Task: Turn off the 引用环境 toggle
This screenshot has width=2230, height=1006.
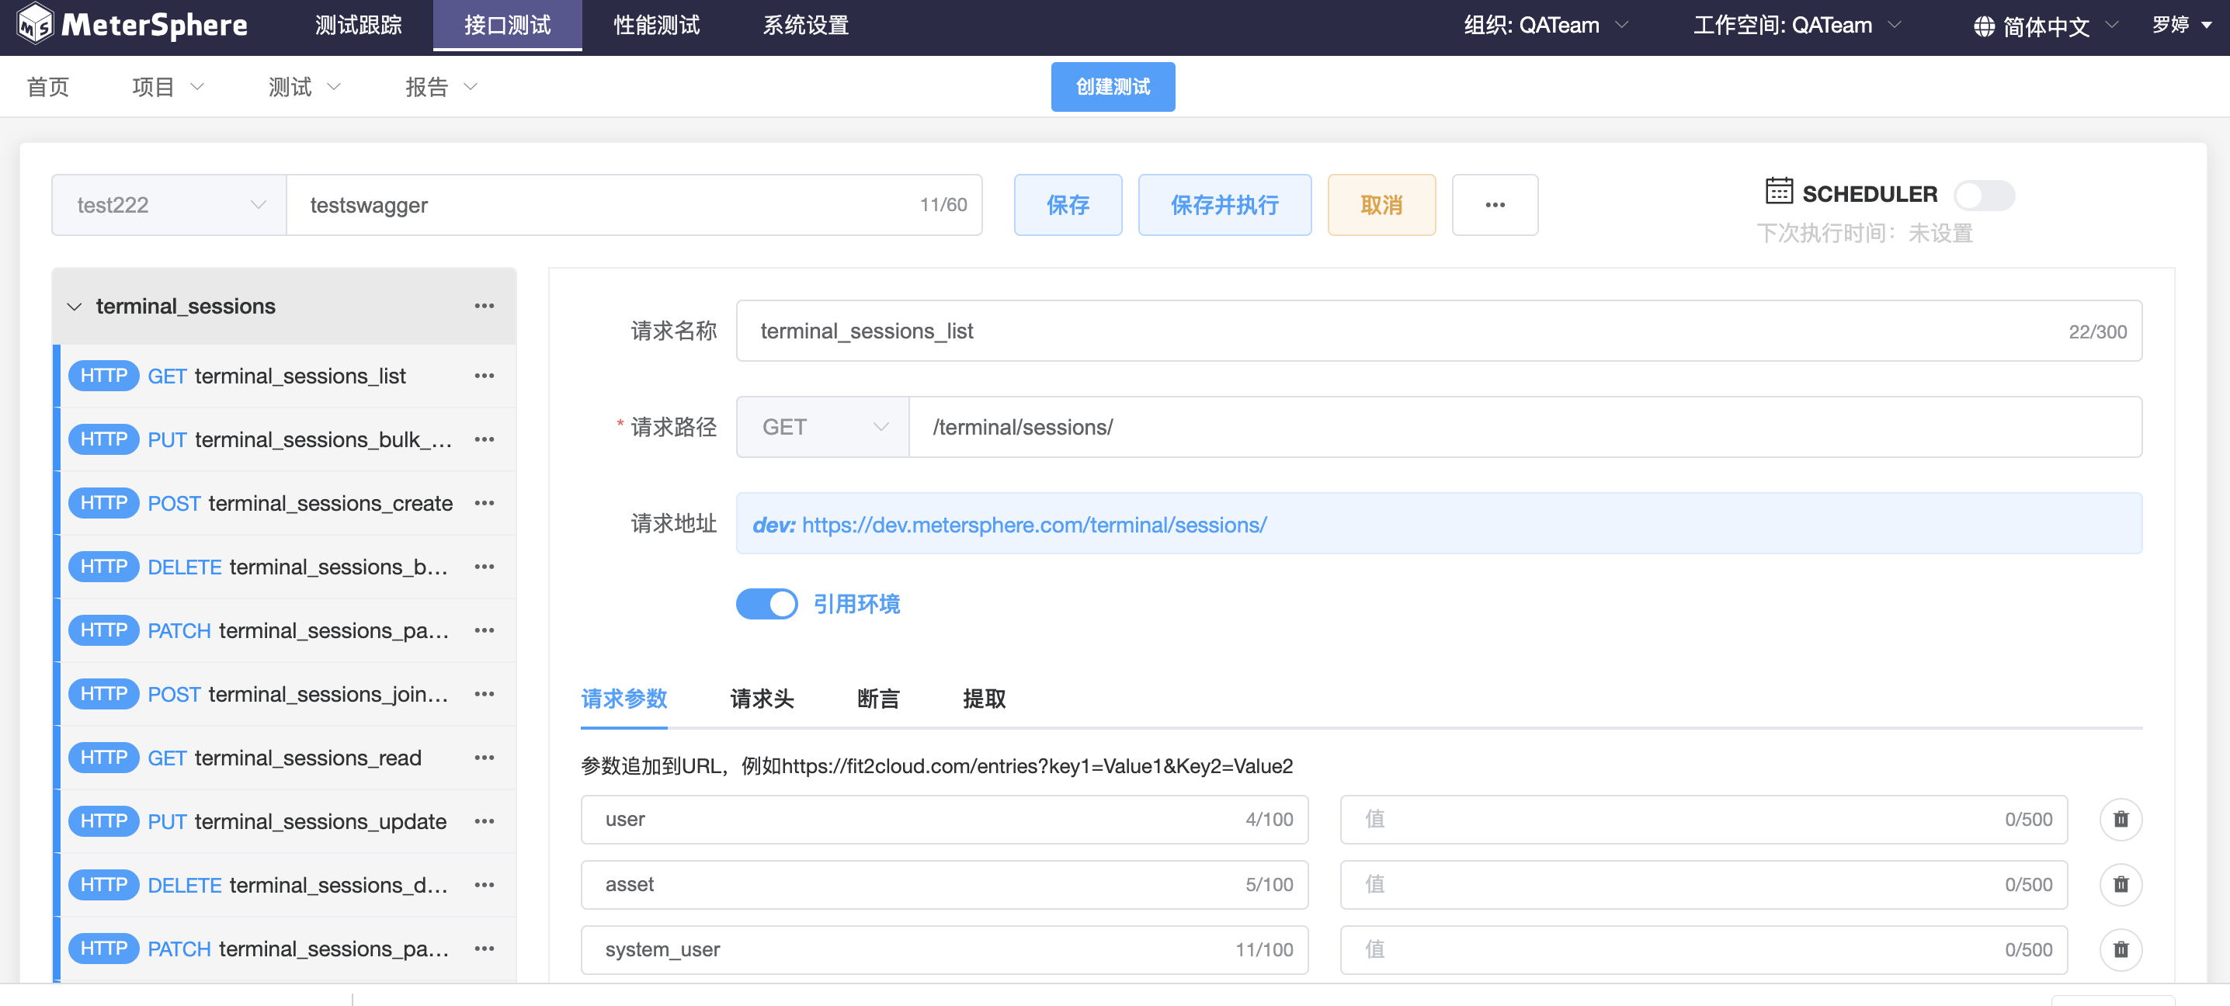Action: point(766,603)
